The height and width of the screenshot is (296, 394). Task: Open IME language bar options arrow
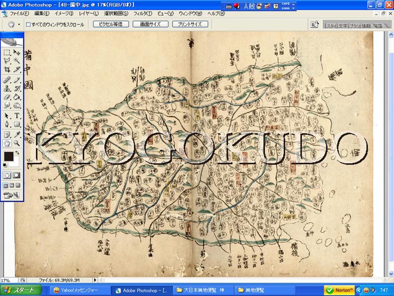(294, 8)
